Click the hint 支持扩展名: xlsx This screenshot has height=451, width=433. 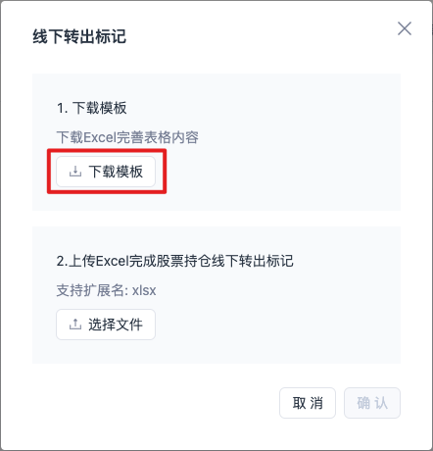[x=106, y=290]
